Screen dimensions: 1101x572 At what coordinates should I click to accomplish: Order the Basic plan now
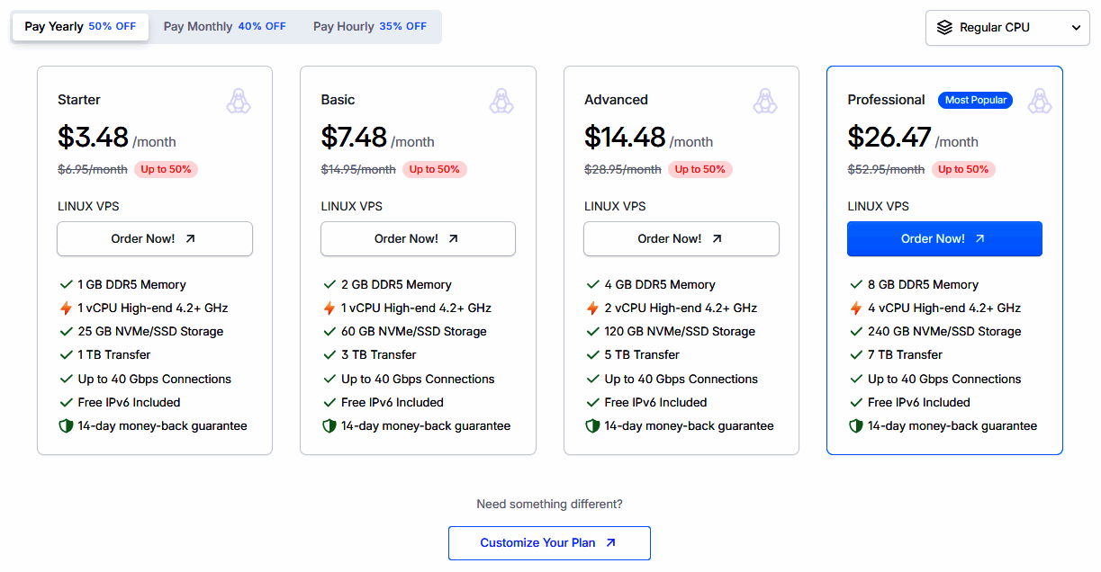click(418, 239)
